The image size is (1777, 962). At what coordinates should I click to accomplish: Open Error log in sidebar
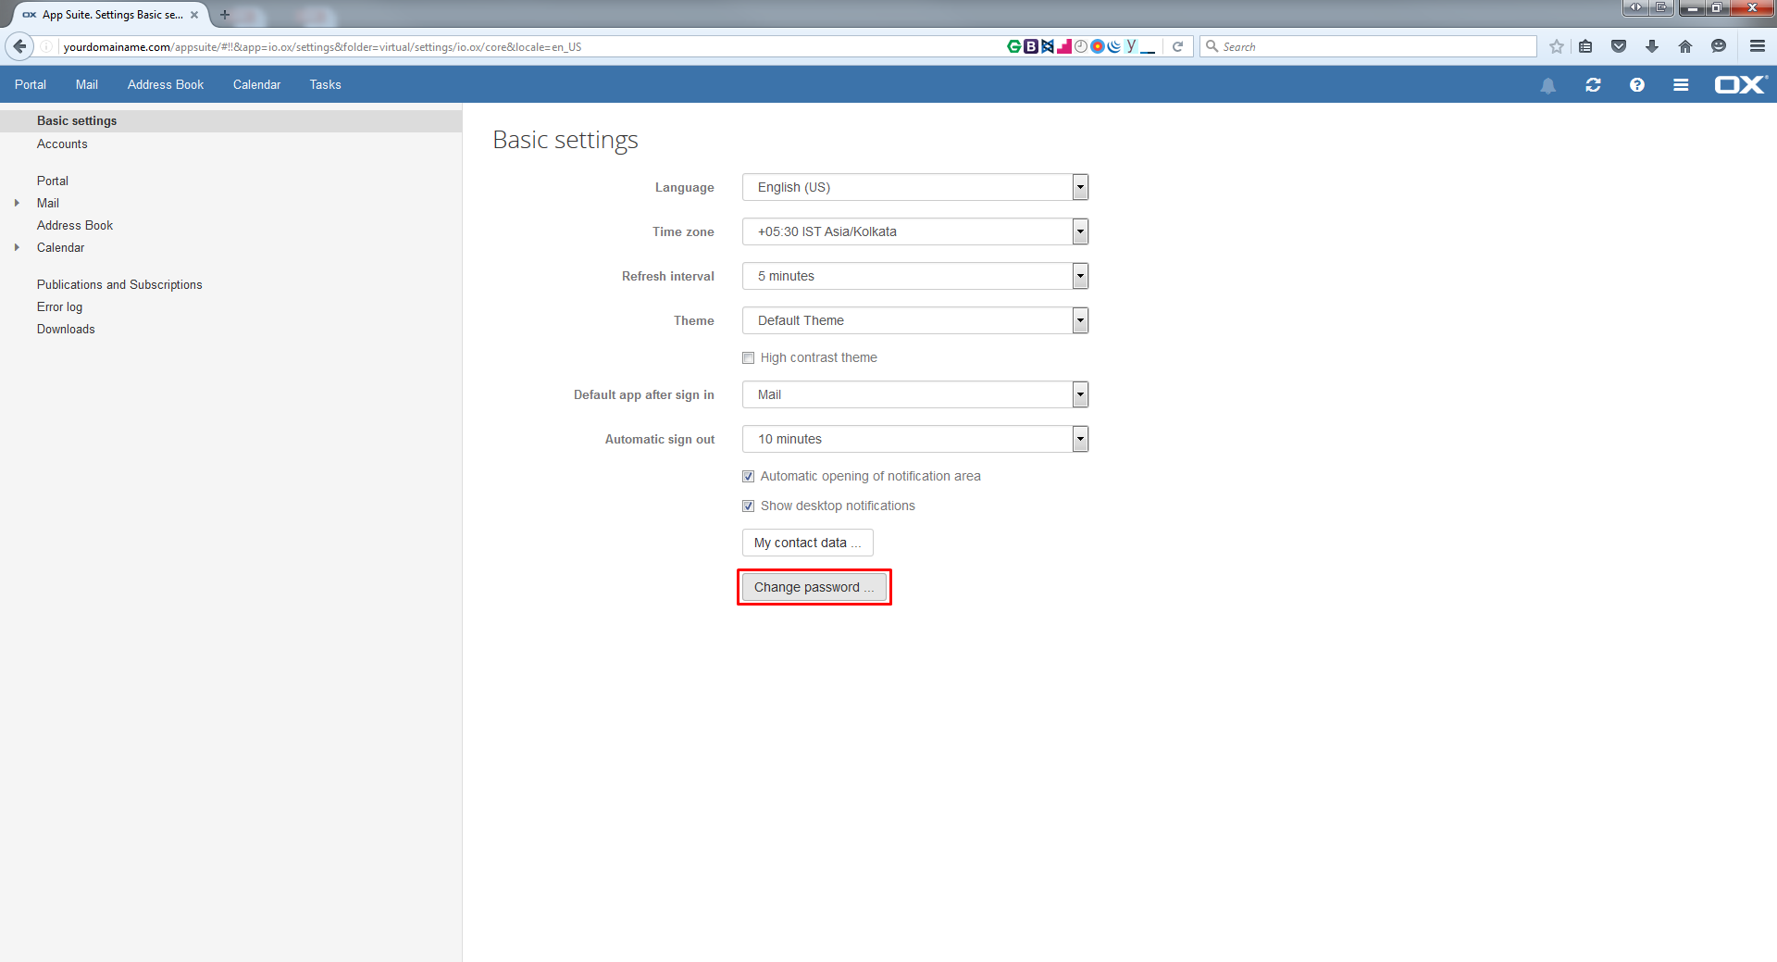(x=59, y=307)
